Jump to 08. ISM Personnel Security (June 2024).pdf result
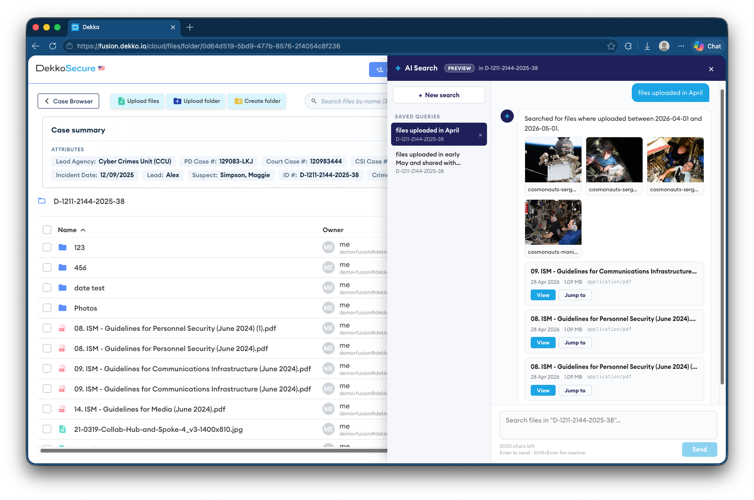This screenshot has width=754, height=500. pos(575,343)
